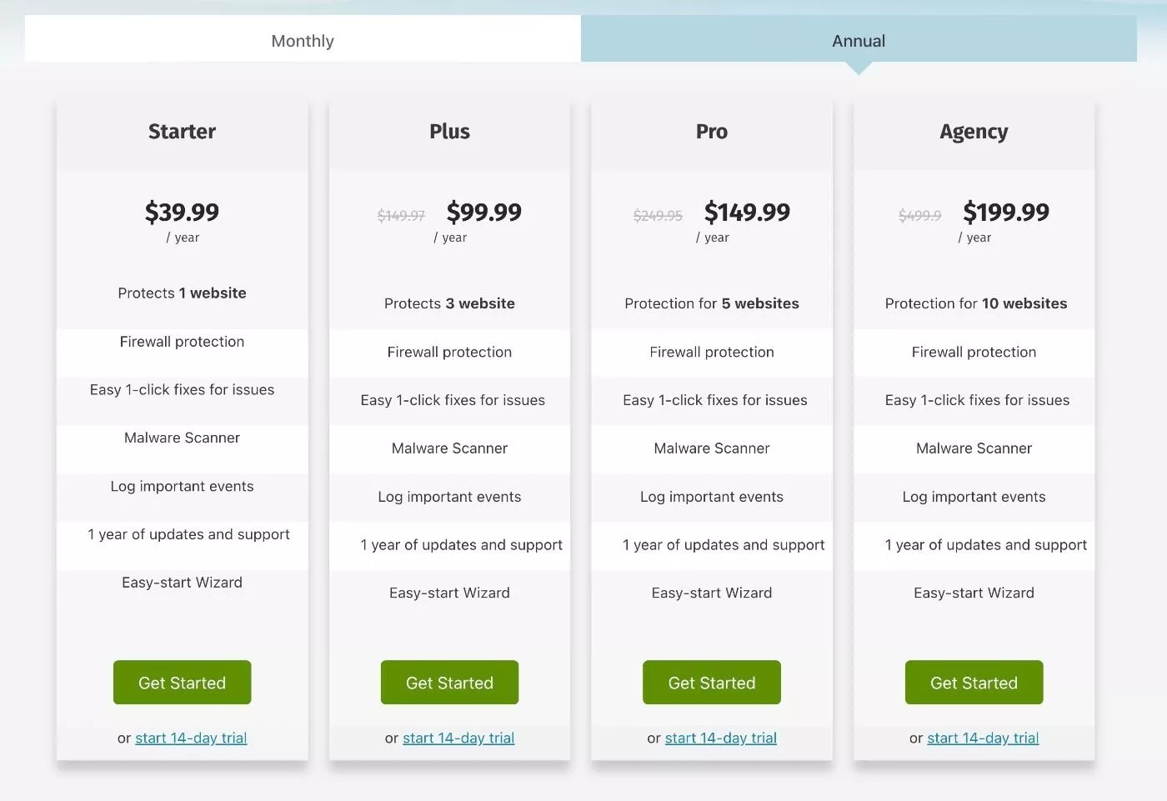
Task: Click Get Started under Starter plan
Action: (x=182, y=683)
